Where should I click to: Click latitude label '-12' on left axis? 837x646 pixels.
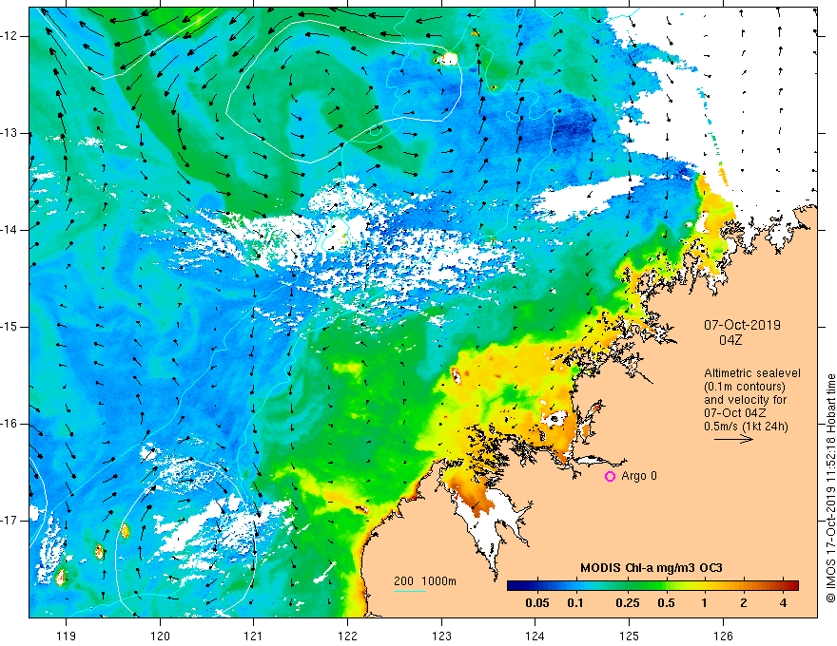pyautogui.click(x=10, y=36)
